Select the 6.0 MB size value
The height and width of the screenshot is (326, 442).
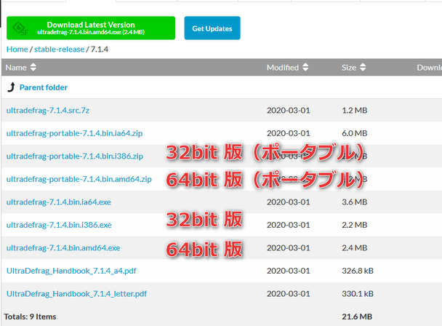355,133
